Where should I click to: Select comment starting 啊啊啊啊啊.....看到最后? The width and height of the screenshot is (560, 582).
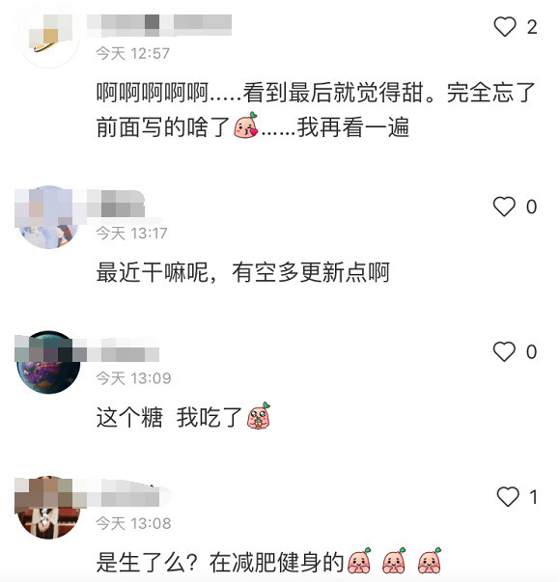316,110
